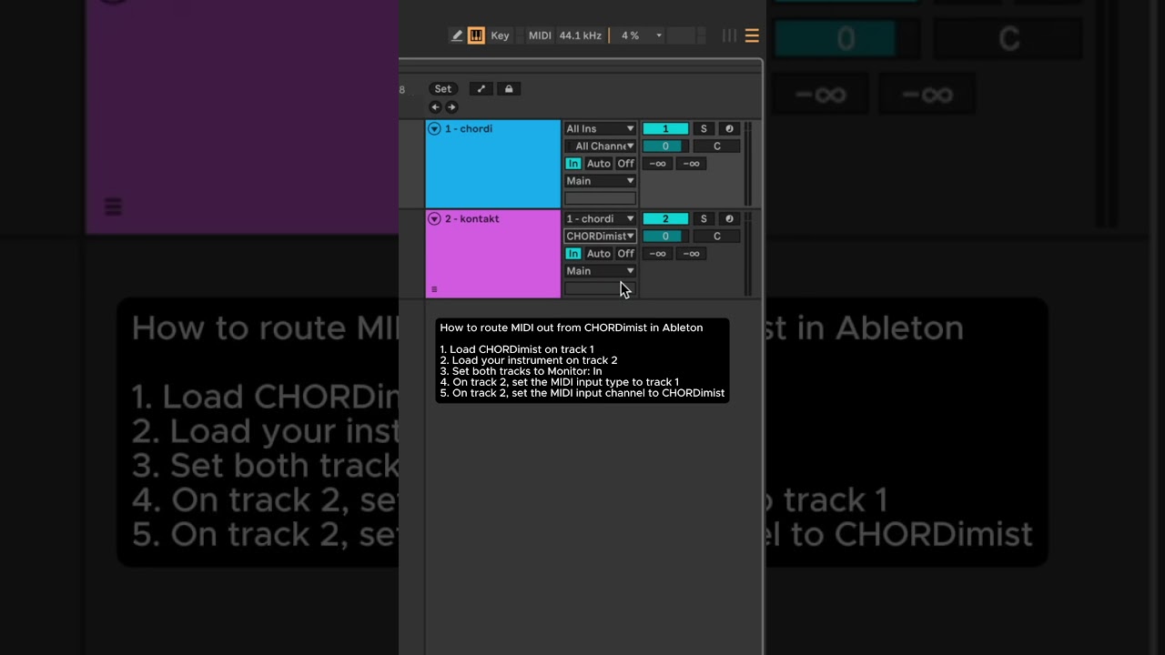Set track 2 - kontakt monitor to Auto

pyautogui.click(x=599, y=254)
